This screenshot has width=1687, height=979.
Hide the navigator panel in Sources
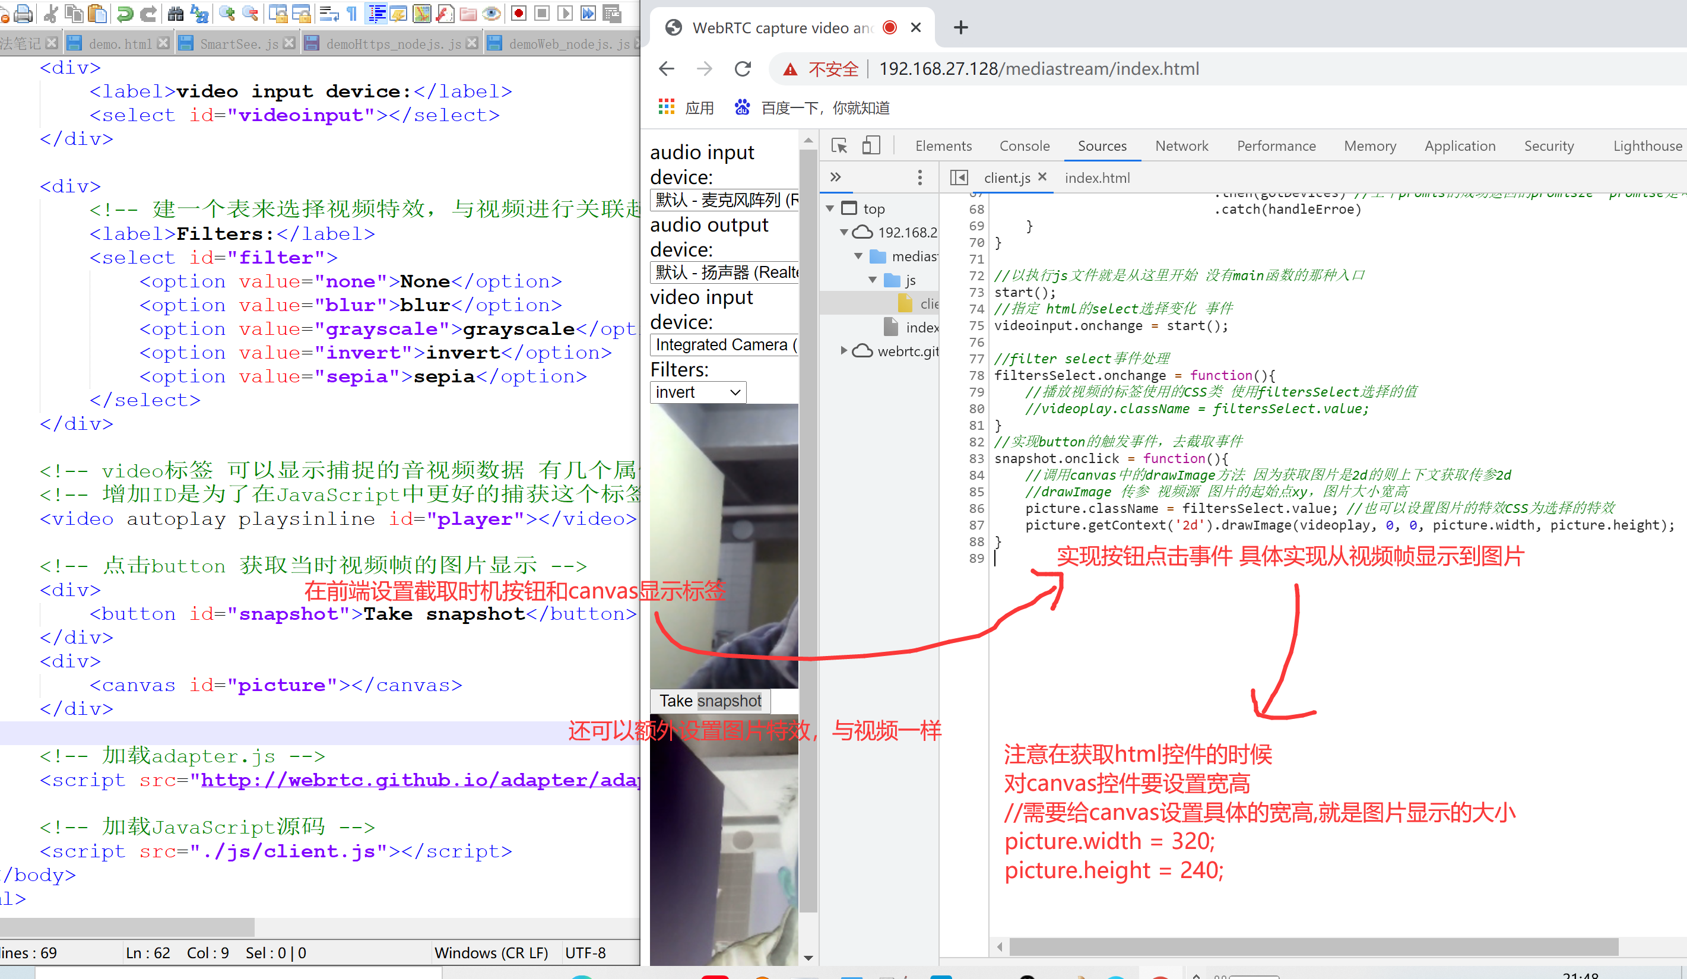pos(959,178)
